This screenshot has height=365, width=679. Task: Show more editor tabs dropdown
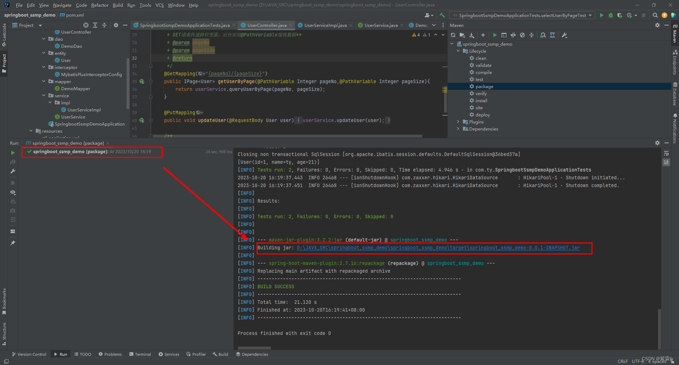click(434, 25)
